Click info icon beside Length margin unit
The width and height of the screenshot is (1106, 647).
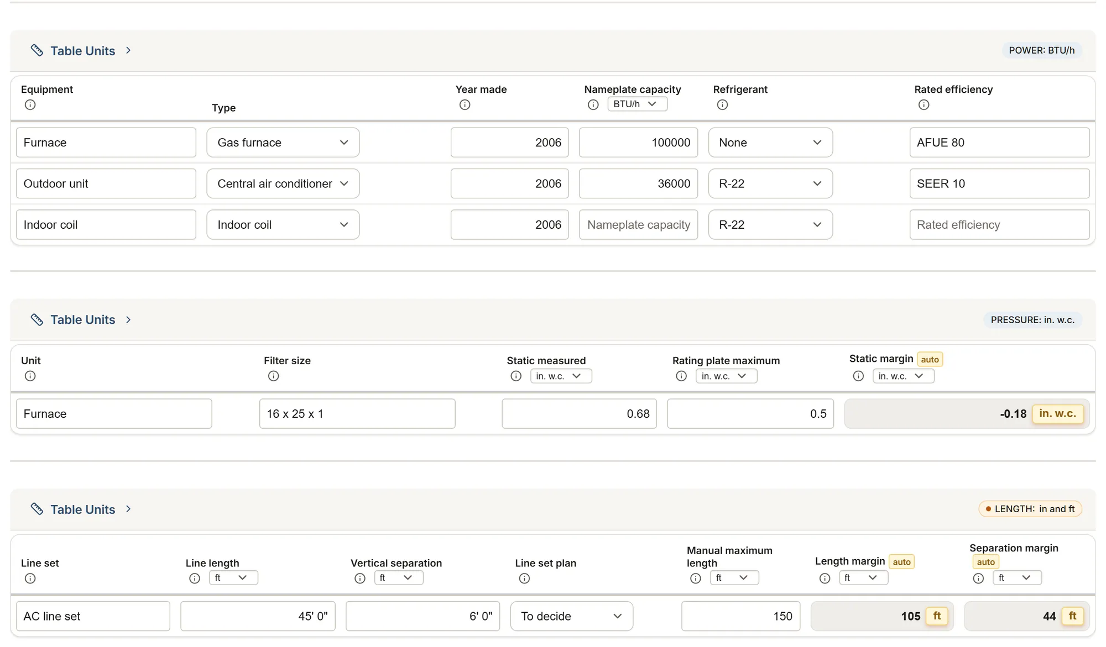[825, 578]
